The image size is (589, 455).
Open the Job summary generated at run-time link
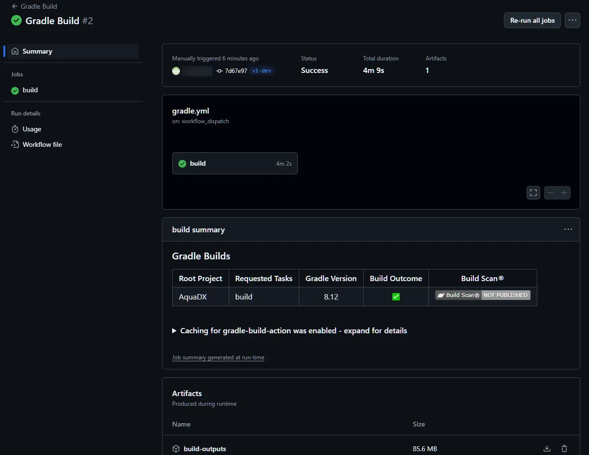click(x=218, y=357)
